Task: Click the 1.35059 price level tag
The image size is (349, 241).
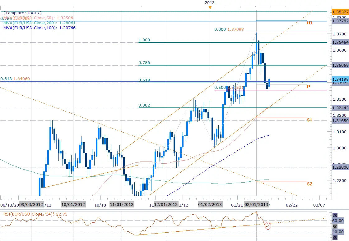Action: [x=340, y=65]
